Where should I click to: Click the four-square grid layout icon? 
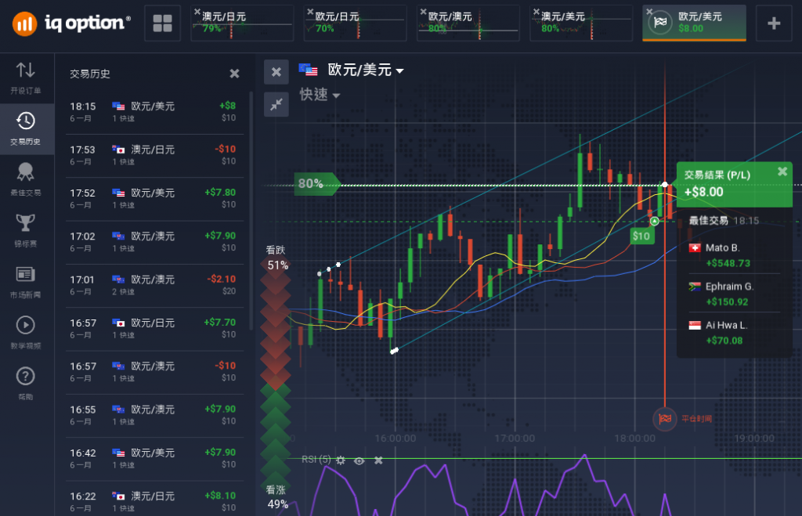(162, 23)
